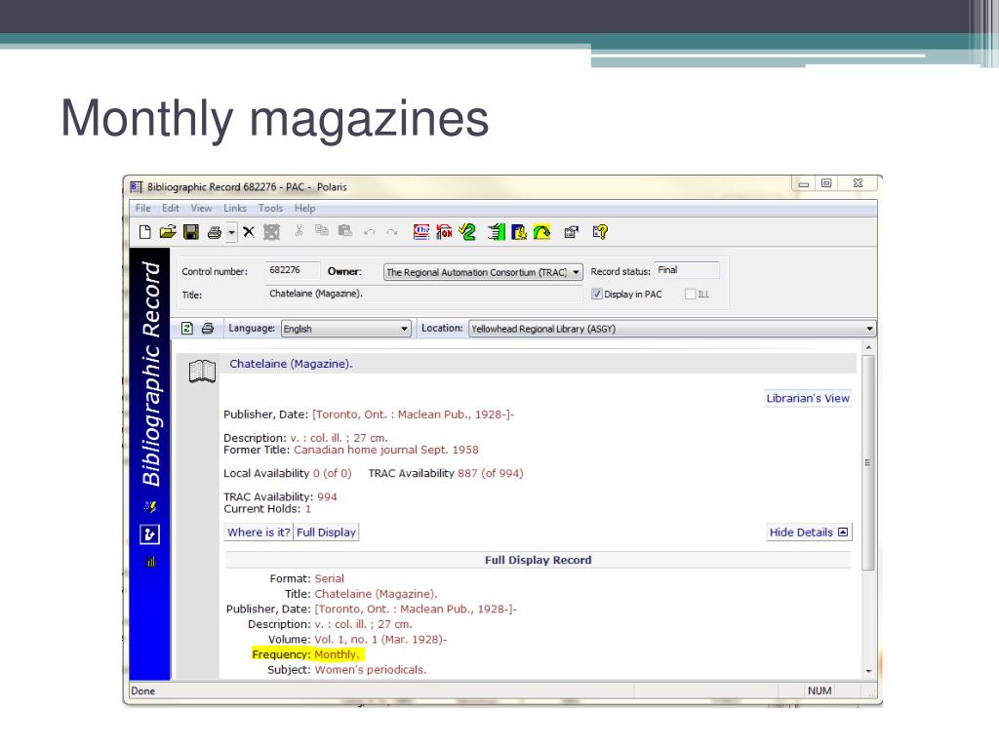The image size is (999, 749).
Task: Click Hide Details to collapse details
Action: 809,532
